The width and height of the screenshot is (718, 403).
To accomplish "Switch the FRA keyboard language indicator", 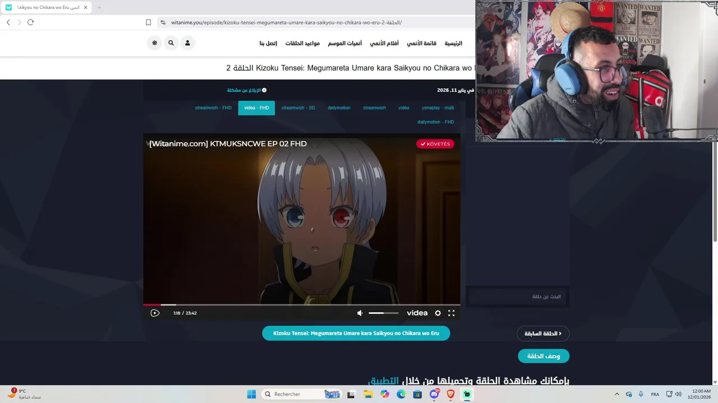I will click(655, 394).
